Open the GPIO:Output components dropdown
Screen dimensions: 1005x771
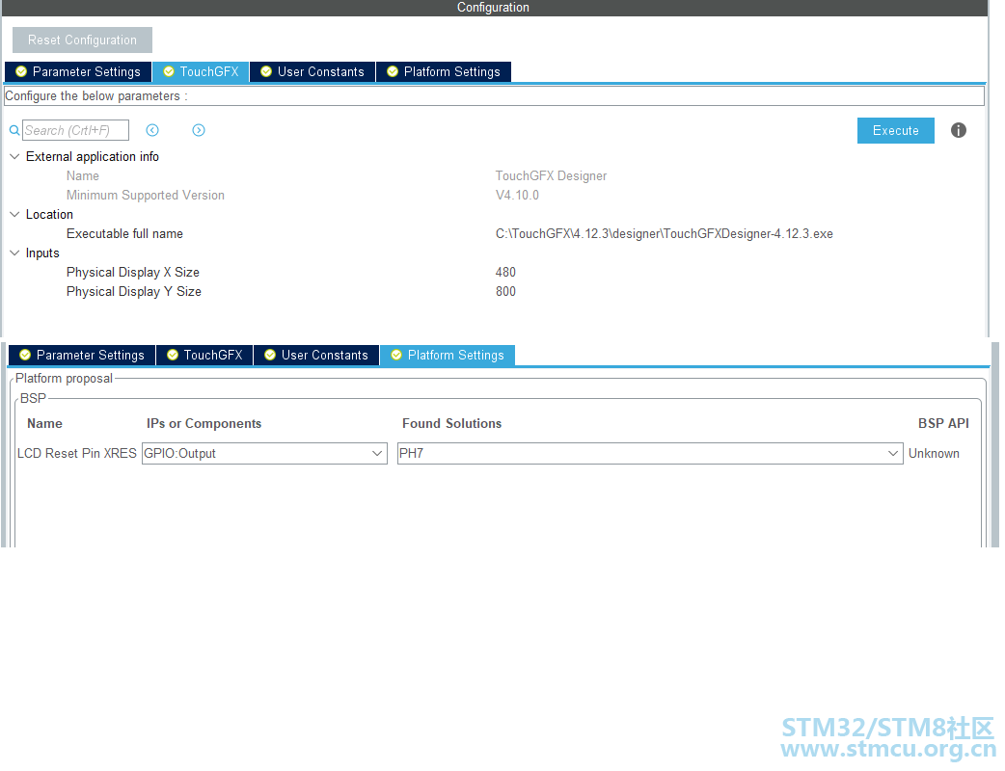[264, 453]
